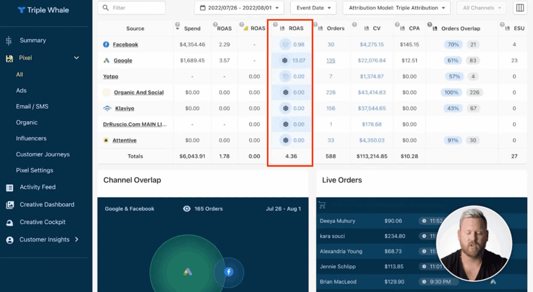Open the Attribution Model dropdown
The height and width of the screenshot is (292, 533).
(x=397, y=8)
